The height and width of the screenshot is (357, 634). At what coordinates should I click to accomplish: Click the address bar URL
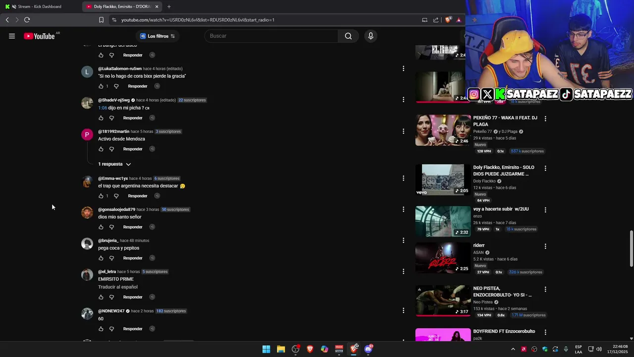point(198,20)
